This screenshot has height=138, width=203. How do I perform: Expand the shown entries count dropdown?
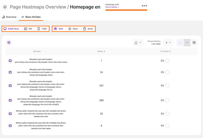click(168, 43)
